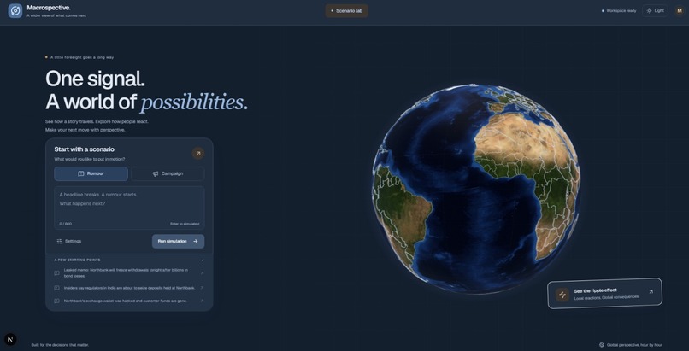
Task: Click the One signal headline
Action: (x=96, y=79)
